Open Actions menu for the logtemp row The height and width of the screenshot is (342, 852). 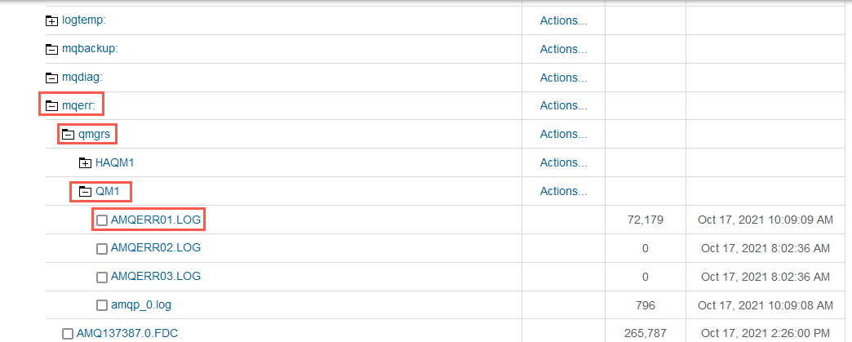coord(563,20)
